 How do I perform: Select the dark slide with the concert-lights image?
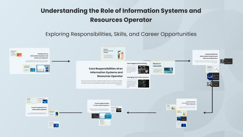(x=213, y=76)
